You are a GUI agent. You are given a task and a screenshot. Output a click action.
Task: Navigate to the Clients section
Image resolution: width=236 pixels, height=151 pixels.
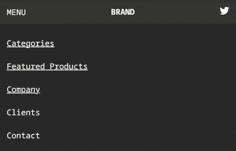(23, 112)
